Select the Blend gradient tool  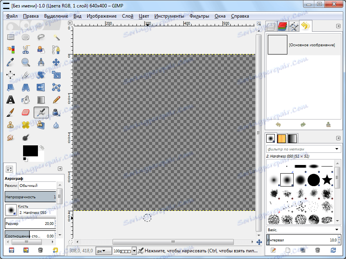point(41,100)
